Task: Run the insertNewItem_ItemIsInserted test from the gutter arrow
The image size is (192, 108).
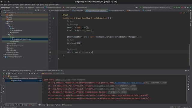Action: pos(53,18)
